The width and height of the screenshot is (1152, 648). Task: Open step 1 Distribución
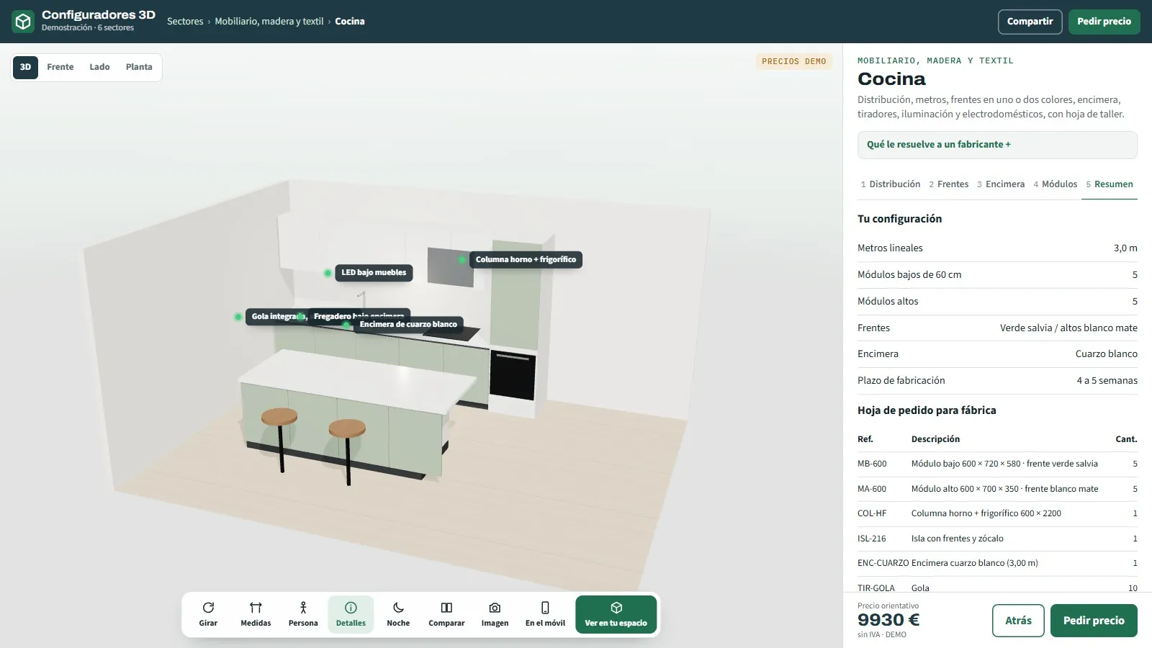coord(891,184)
